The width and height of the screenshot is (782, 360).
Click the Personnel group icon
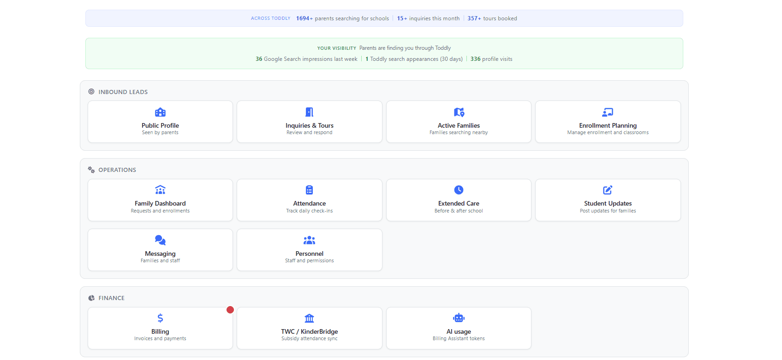pos(310,240)
